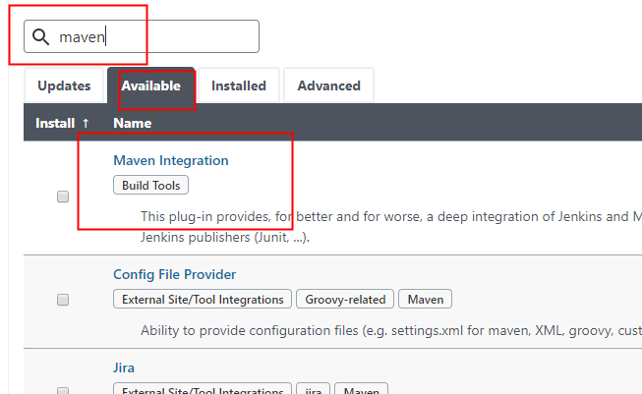Open the Installed tab
Viewport: 642px width, 394px height.
click(x=239, y=85)
